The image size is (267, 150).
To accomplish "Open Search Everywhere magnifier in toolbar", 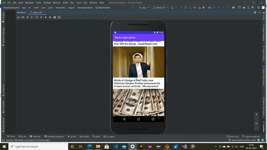I will pos(259,7).
